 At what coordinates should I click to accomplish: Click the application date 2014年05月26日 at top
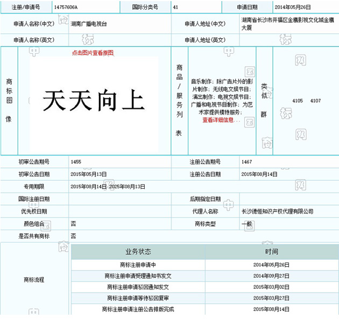[293, 8]
